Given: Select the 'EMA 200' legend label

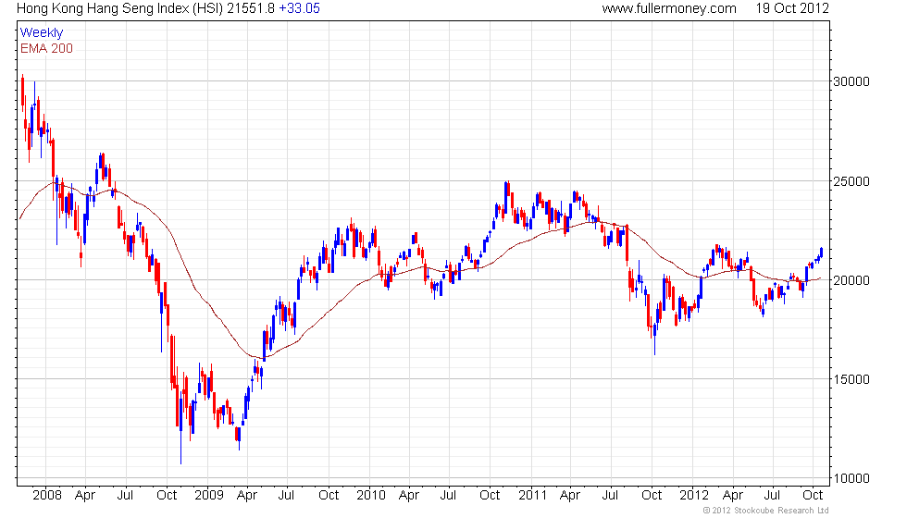Looking at the screenshot, I should [x=46, y=48].
